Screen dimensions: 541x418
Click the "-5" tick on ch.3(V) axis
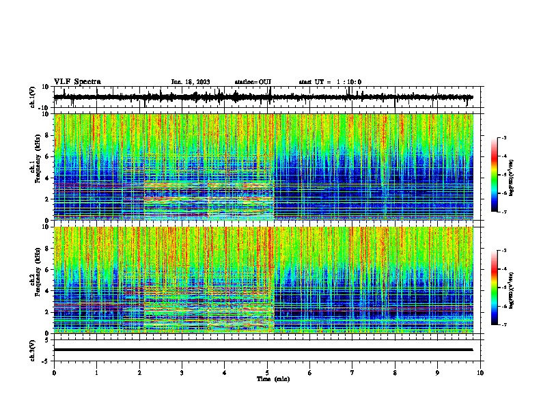pos(46,361)
